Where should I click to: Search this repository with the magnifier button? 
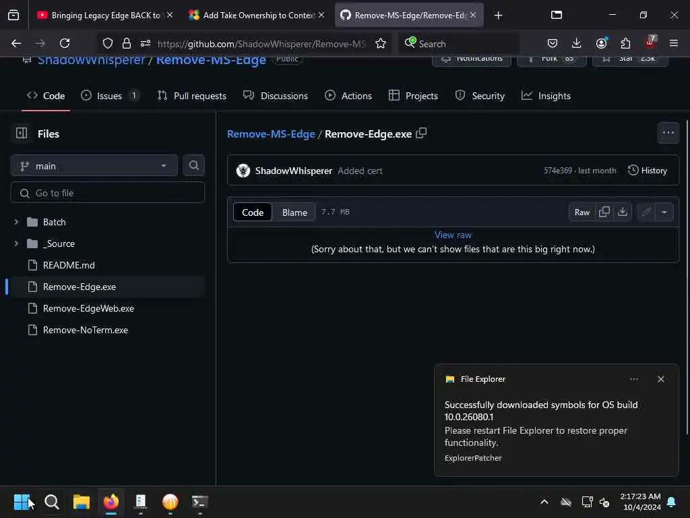(x=193, y=165)
